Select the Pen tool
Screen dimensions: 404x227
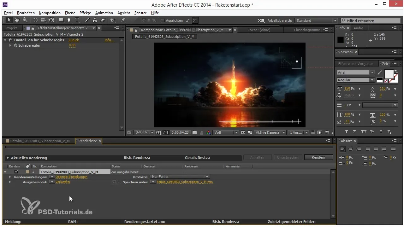pyautogui.click(x=69, y=20)
